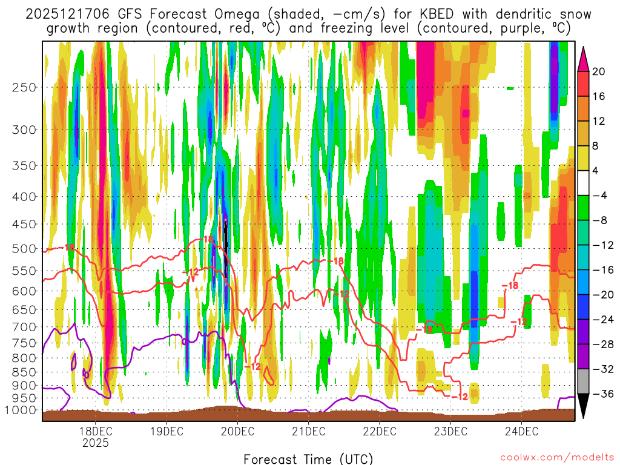
Task: Click the 18DEC date label on the time axis
Action: [x=95, y=431]
